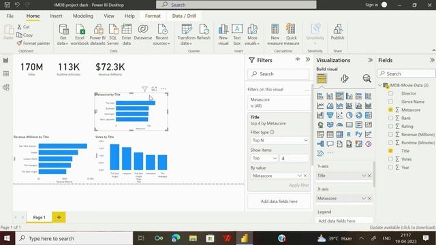Open the Show items Top dropdown
The image size is (436, 245).
264,158
